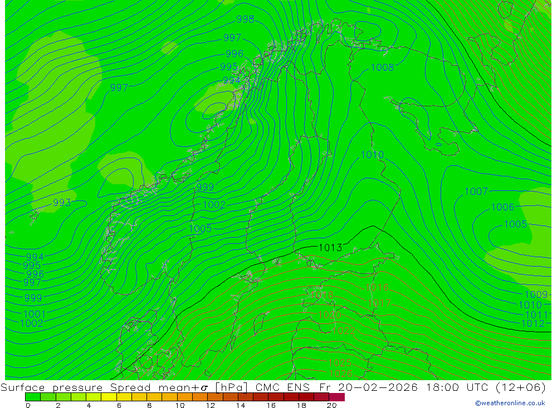Select the legend scale number 8
Image resolution: width=557 pixels, height=408 pixels.
[x=149, y=405]
